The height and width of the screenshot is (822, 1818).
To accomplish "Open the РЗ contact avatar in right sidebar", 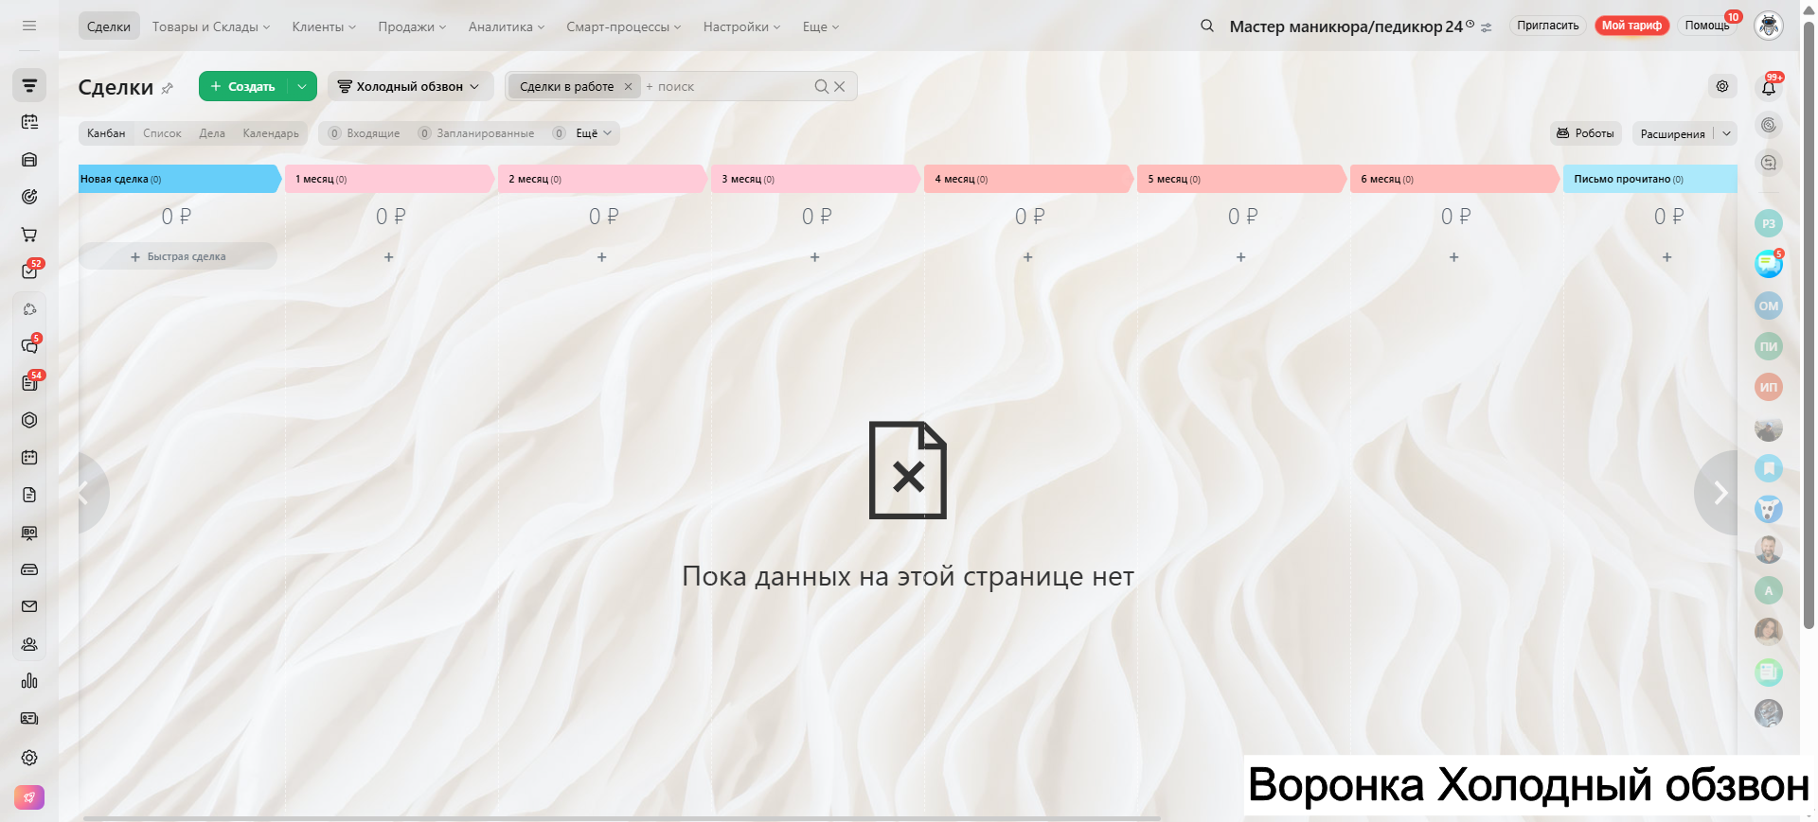I will 1769,224.
